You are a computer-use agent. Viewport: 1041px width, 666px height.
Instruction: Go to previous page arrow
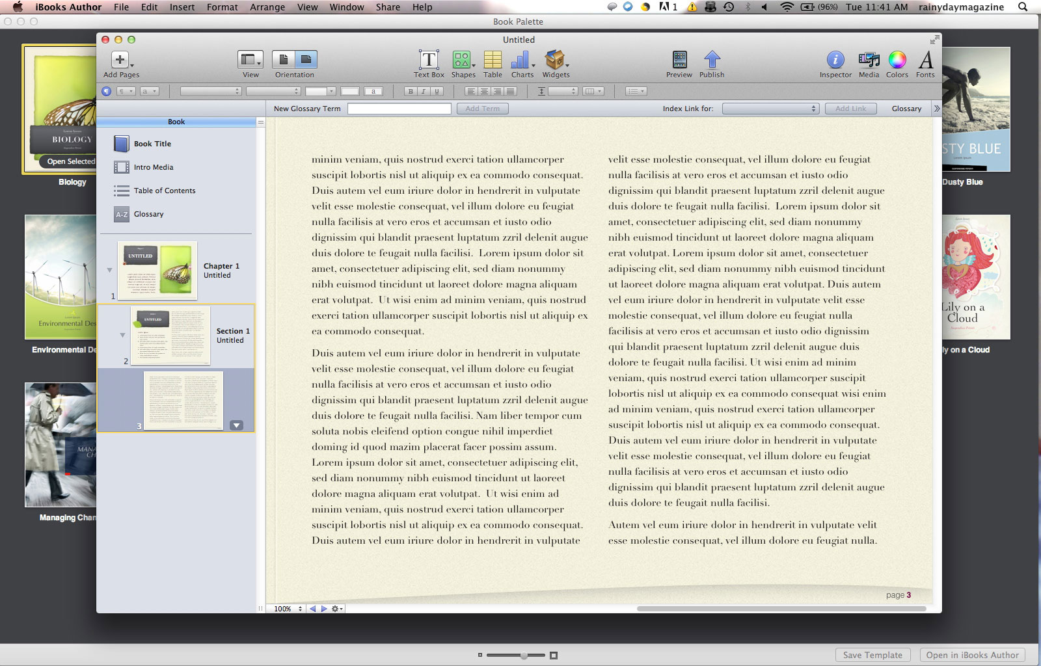point(313,609)
